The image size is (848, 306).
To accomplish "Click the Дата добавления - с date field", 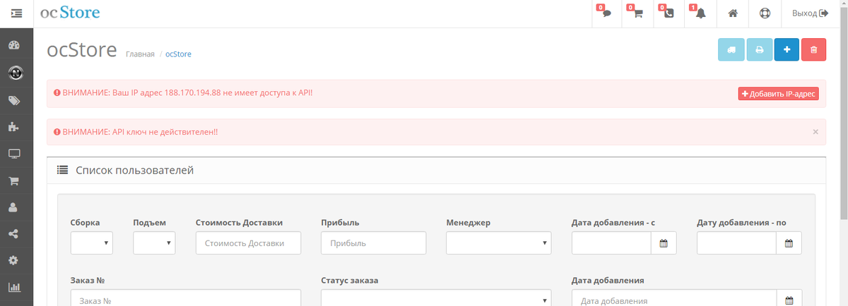I will [x=611, y=243].
